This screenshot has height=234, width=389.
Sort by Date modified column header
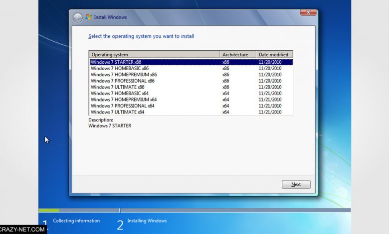click(274, 54)
